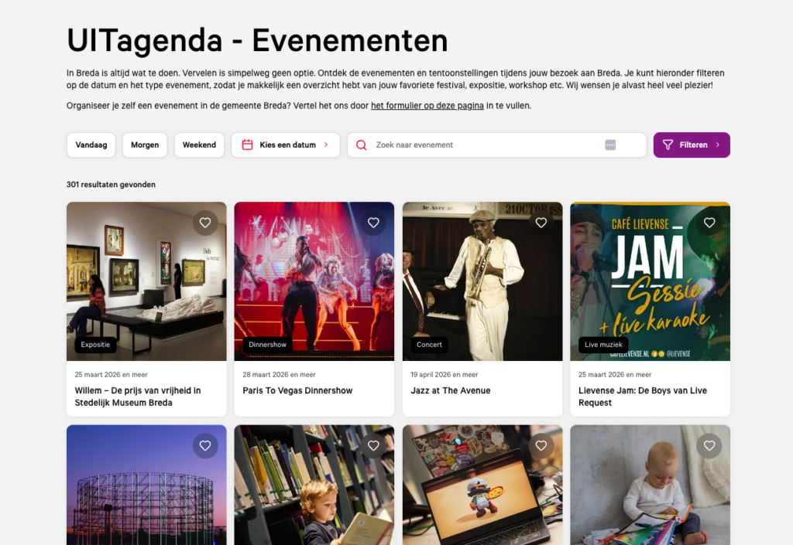Click the keyboard icon in search field

[x=610, y=145]
